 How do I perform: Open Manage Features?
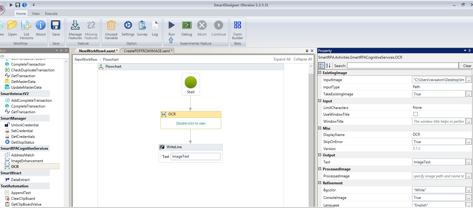(75, 26)
